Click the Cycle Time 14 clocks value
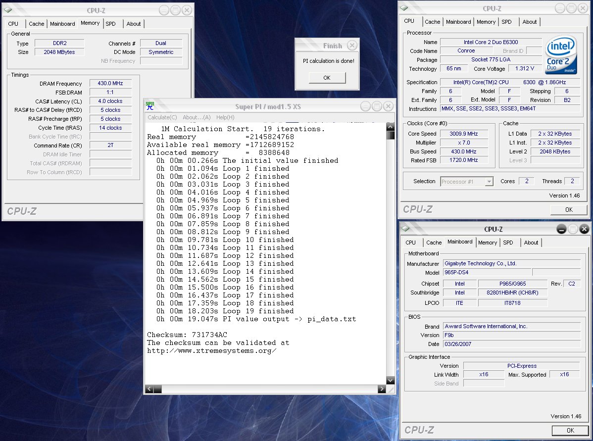Viewport: 593px width, 441px height. (110, 128)
